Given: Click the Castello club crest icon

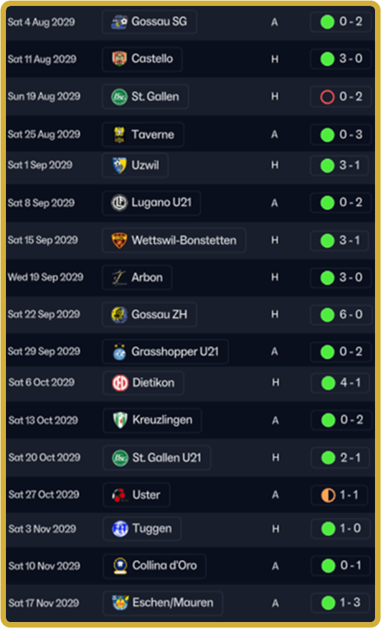Looking at the screenshot, I should click(x=119, y=59).
